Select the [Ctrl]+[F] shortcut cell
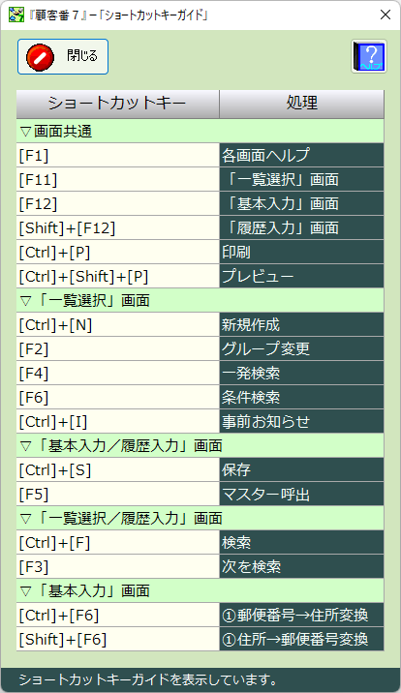 117,543
